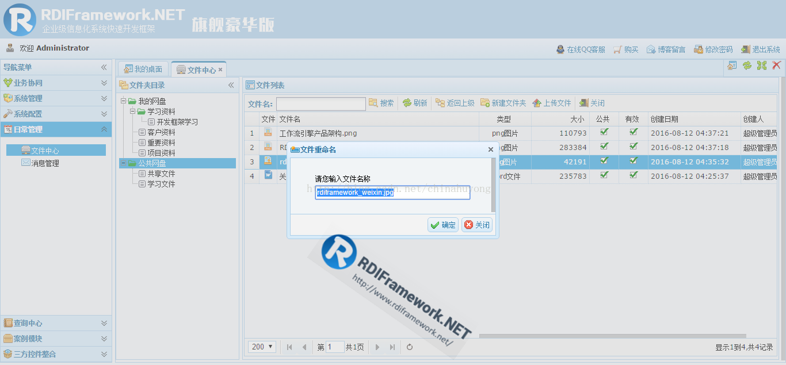
Task: Select 项目资料 folder
Action: (162, 153)
